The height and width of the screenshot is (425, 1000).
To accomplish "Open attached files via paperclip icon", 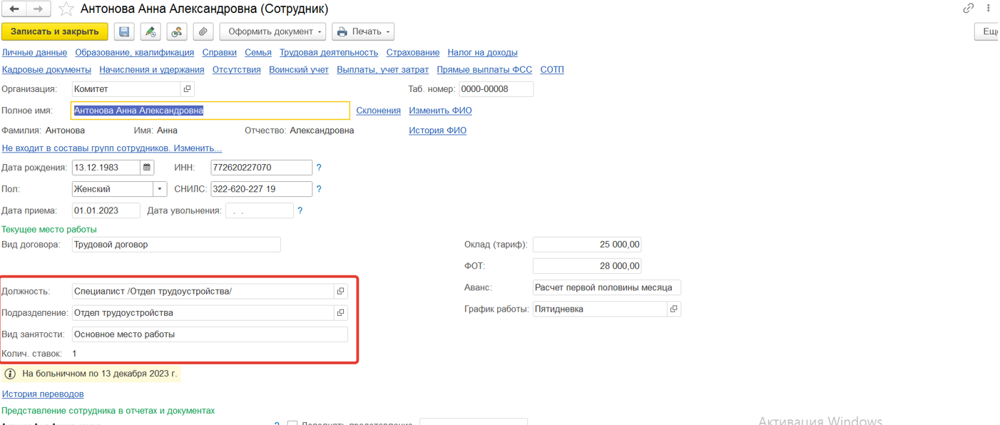I will (203, 31).
